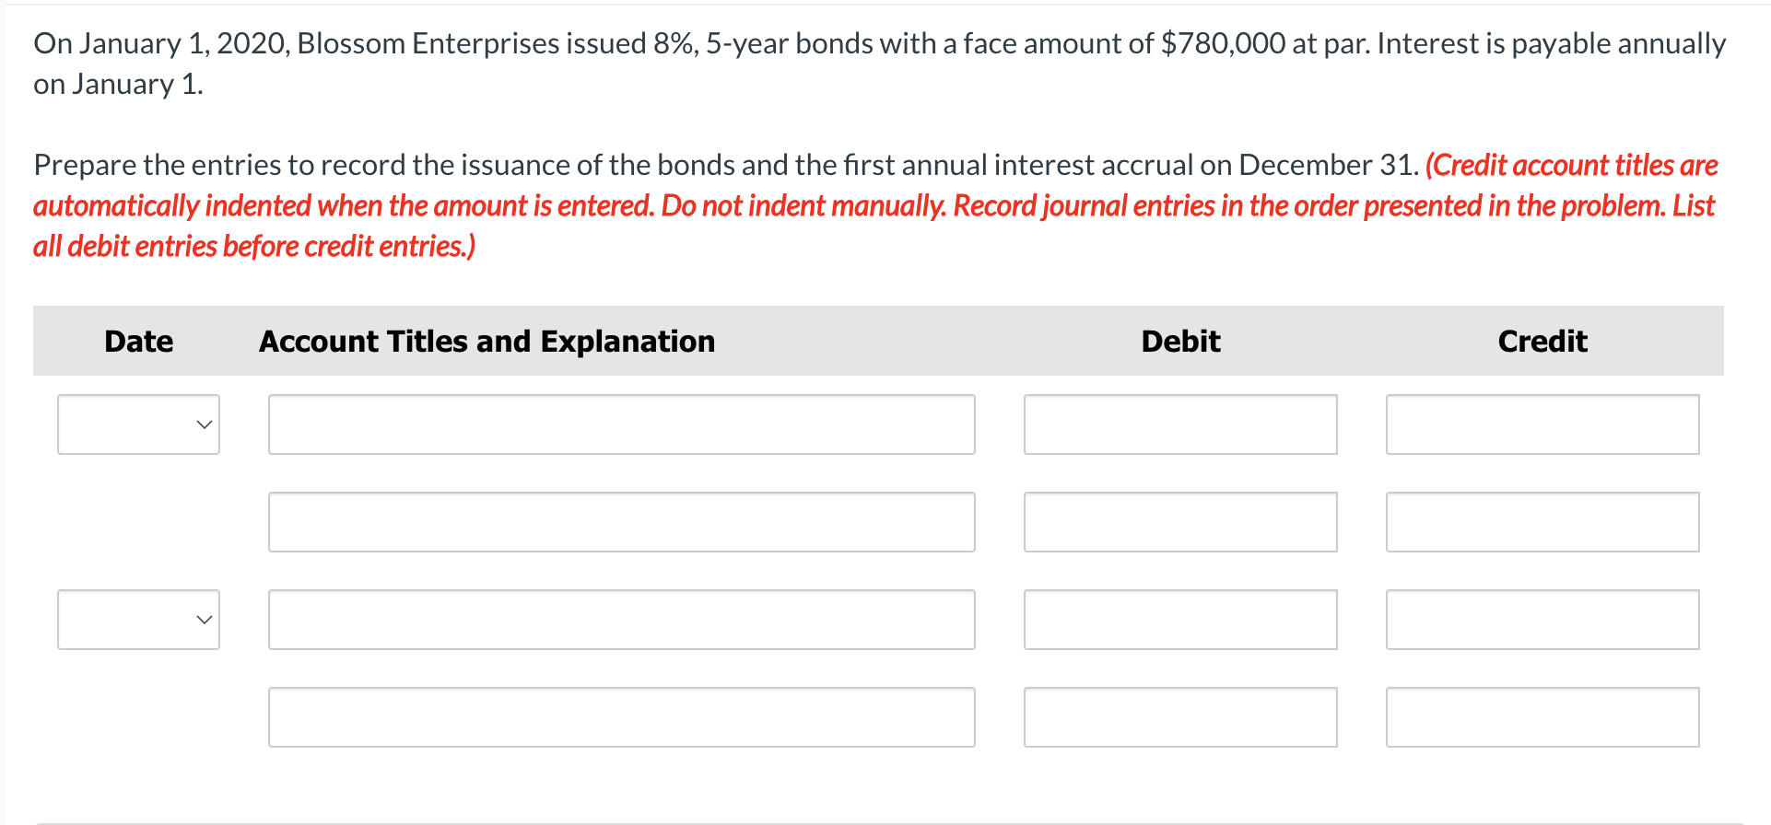Click the Date column header
Screen dimensions: 1771x825
tap(138, 342)
